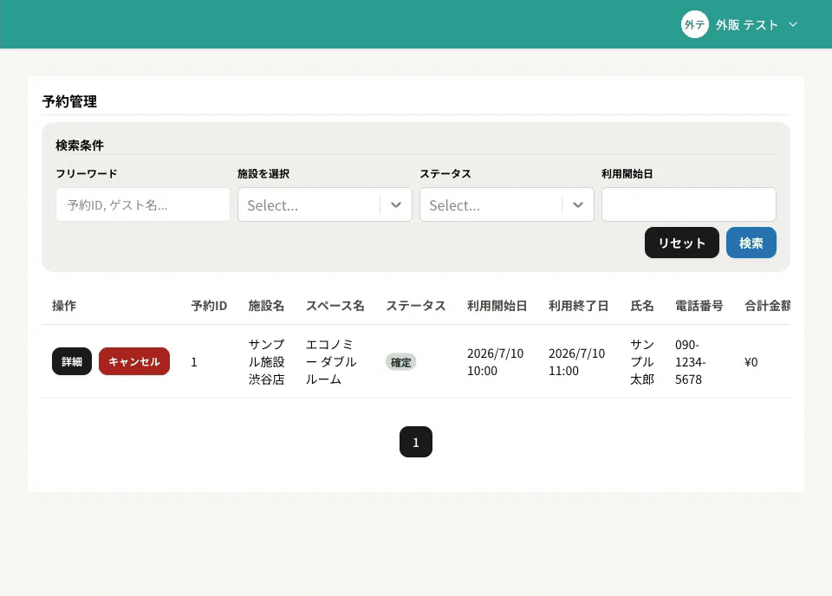Viewport: 832px width, 596px height.
Task: Click the 氏名 column header
Action: click(642, 306)
